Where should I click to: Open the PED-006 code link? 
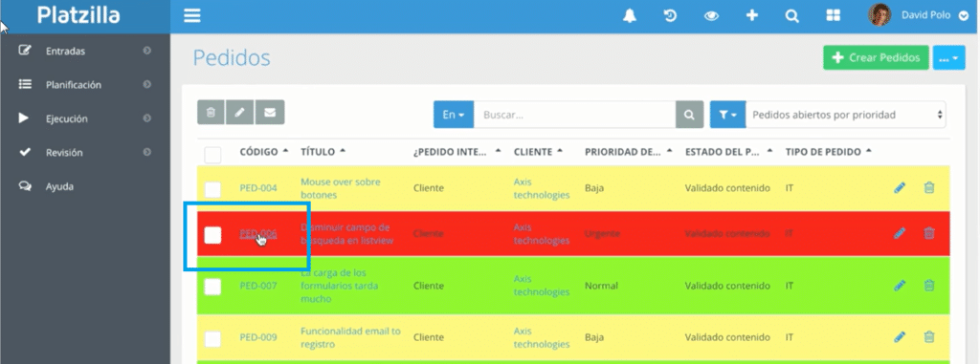point(258,233)
